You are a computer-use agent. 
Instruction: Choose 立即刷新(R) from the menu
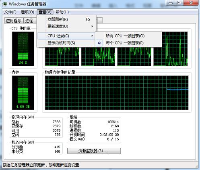pyautogui.click(x=67, y=19)
